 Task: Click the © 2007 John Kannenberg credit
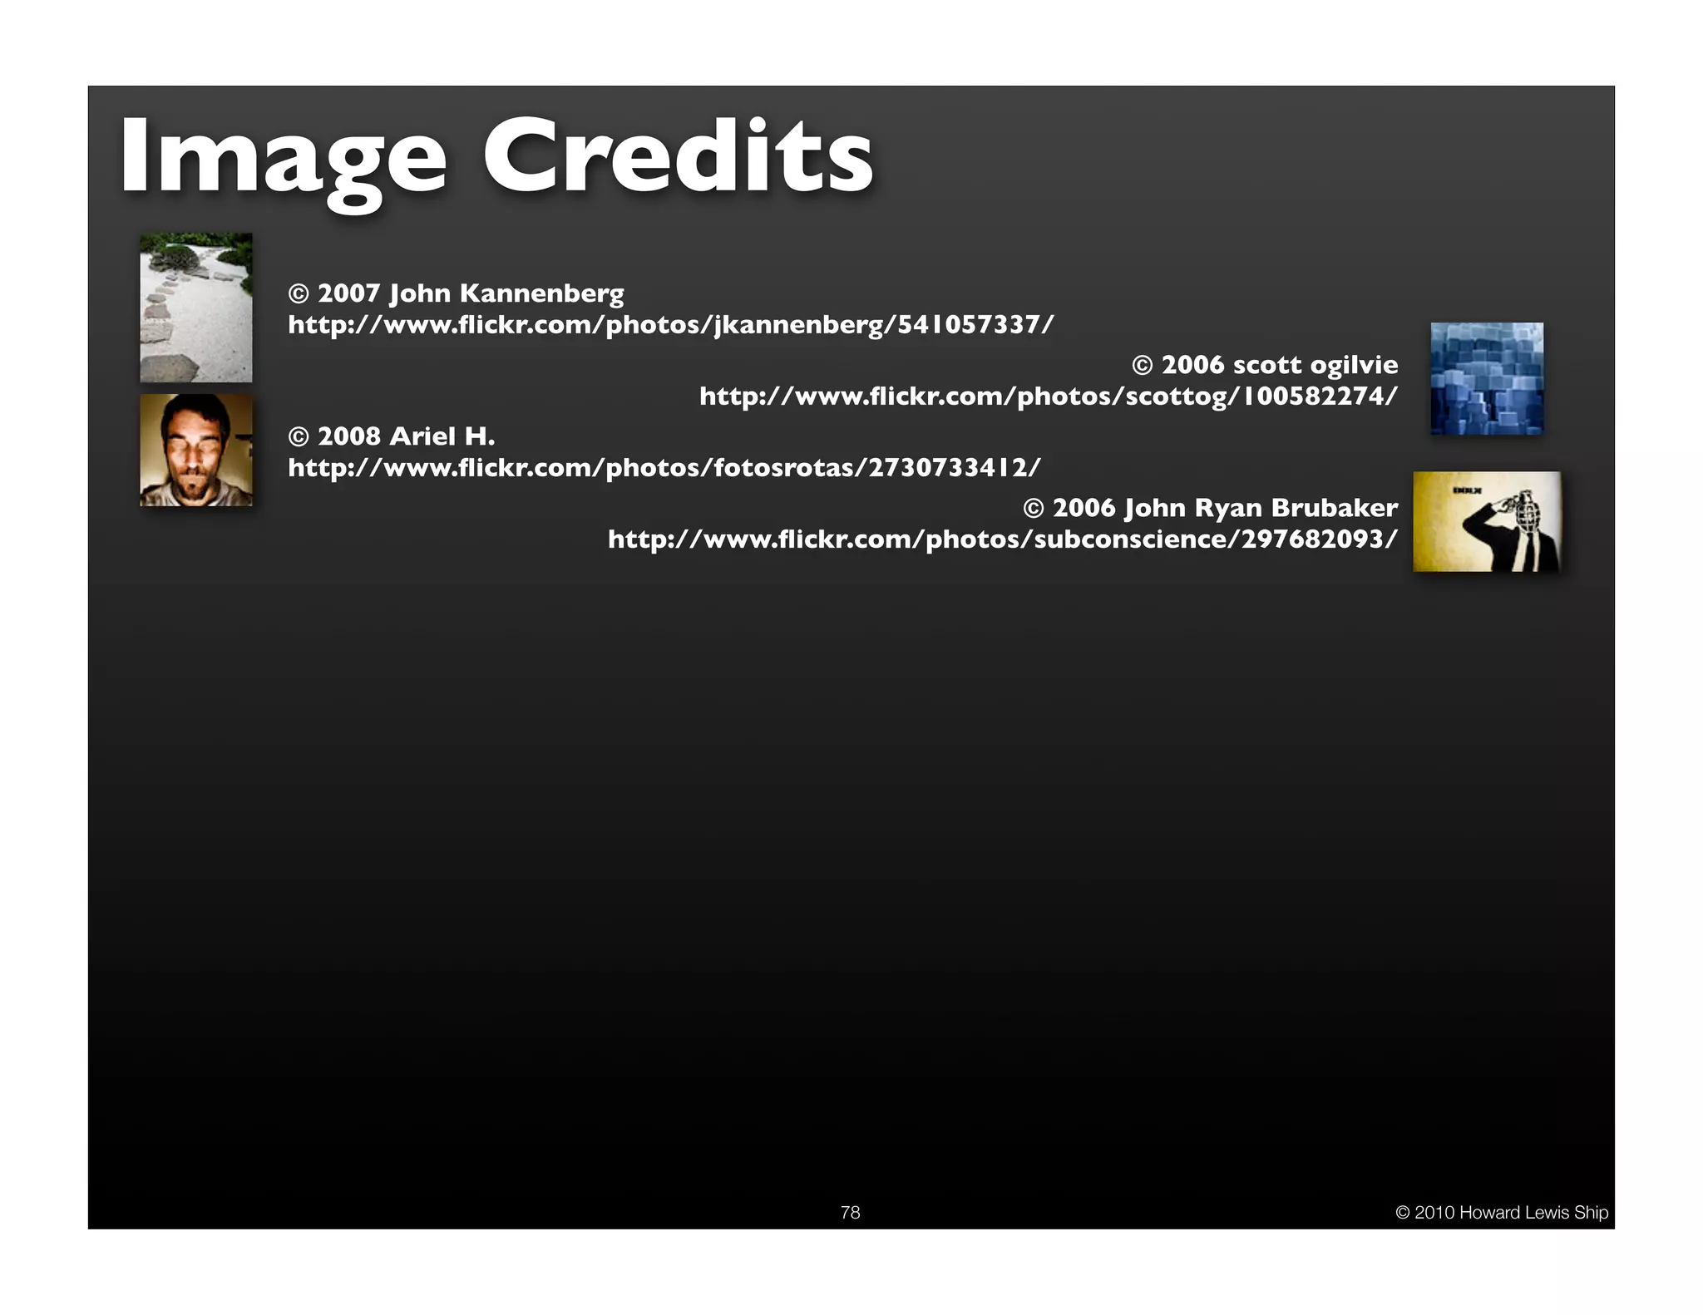click(456, 293)
